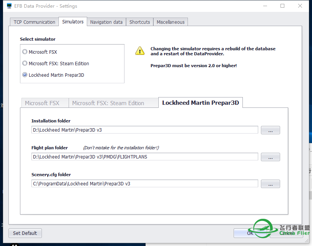Click the Installation folder path field
The height and width of the screenshot is (246, 312).
tap(144, 130)
